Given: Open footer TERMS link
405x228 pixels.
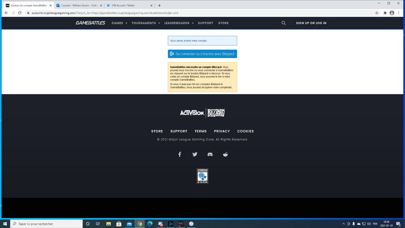Looking at the screenshot, I should (x=200, y=131).
